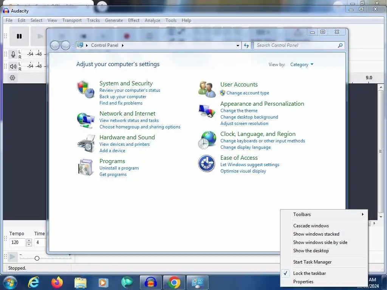The image size is (387, 290).
Task: Click the Control Panel address bar computer icon
Action: click(x=80, y=45)
